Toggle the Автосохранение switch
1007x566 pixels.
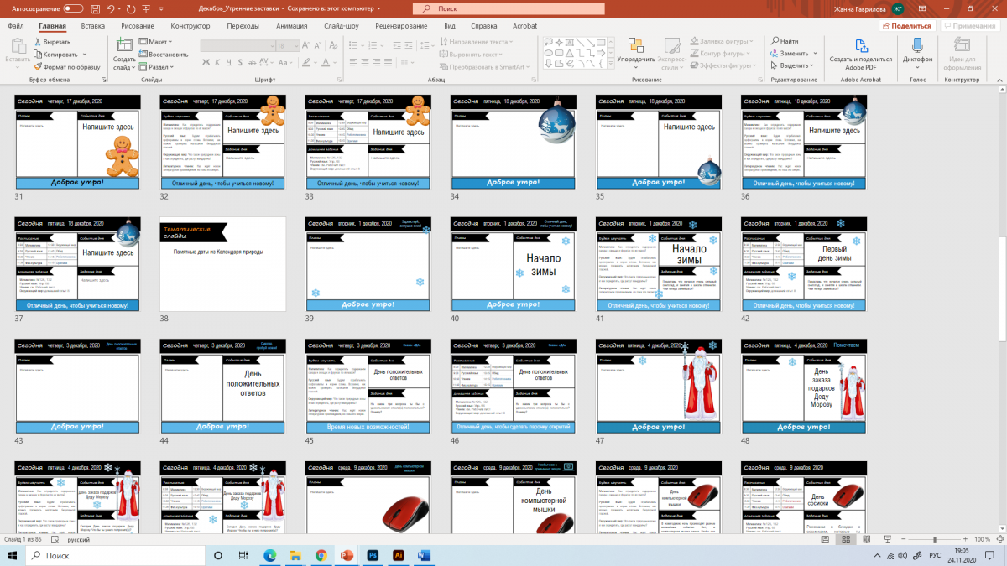(73, 8)
